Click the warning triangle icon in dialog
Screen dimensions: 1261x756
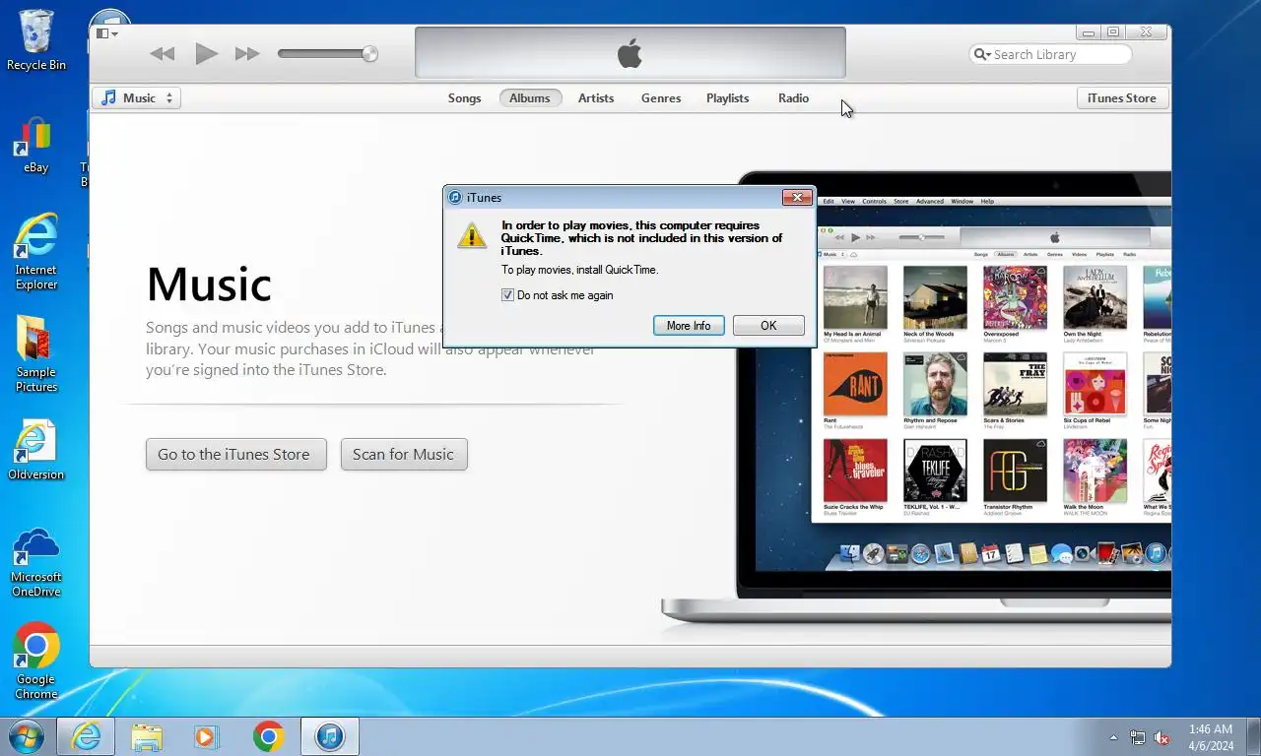[472, 234]
